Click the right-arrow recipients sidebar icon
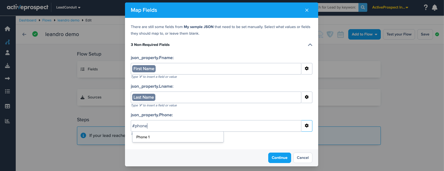444x171 pixels. 7,79
